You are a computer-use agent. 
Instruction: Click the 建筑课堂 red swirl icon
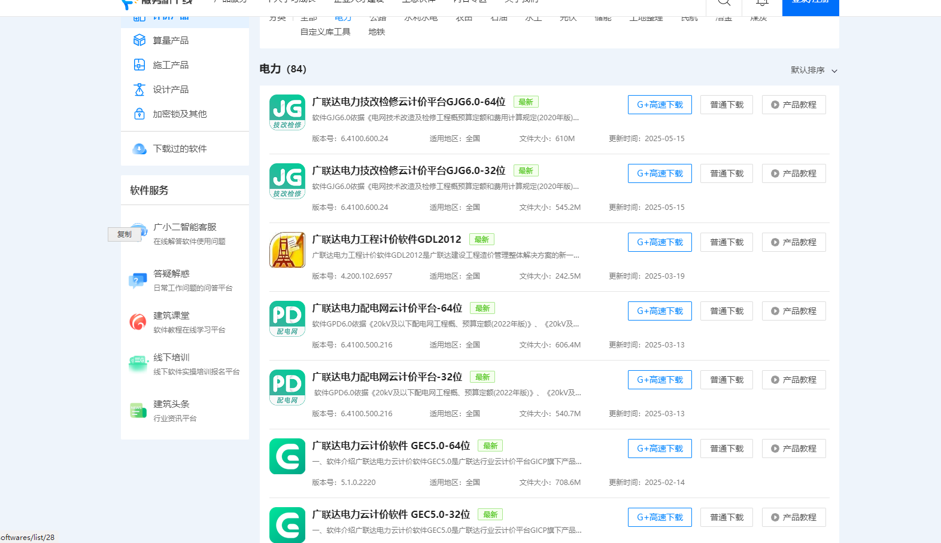point(138,322)
